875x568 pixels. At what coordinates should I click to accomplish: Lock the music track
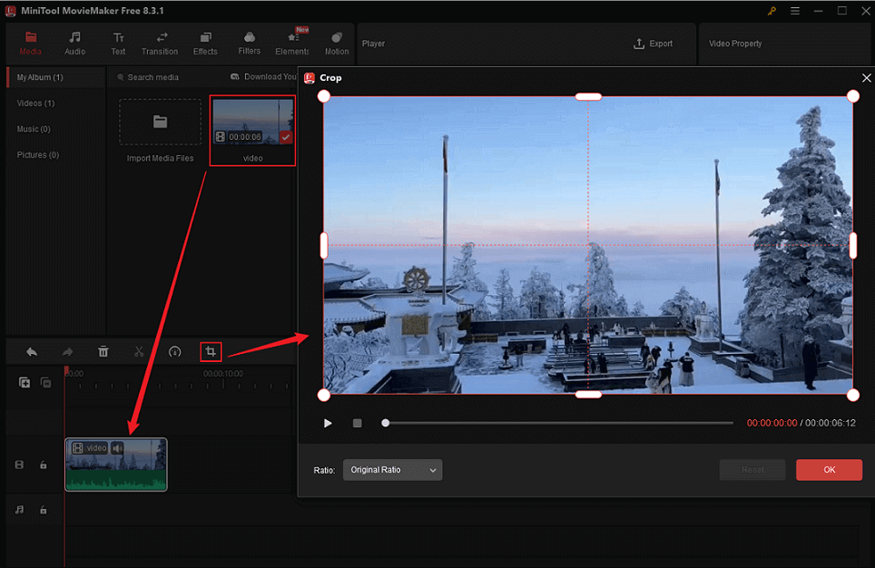coord(44,510)
